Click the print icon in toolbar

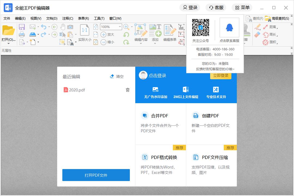tap(22, 35)
